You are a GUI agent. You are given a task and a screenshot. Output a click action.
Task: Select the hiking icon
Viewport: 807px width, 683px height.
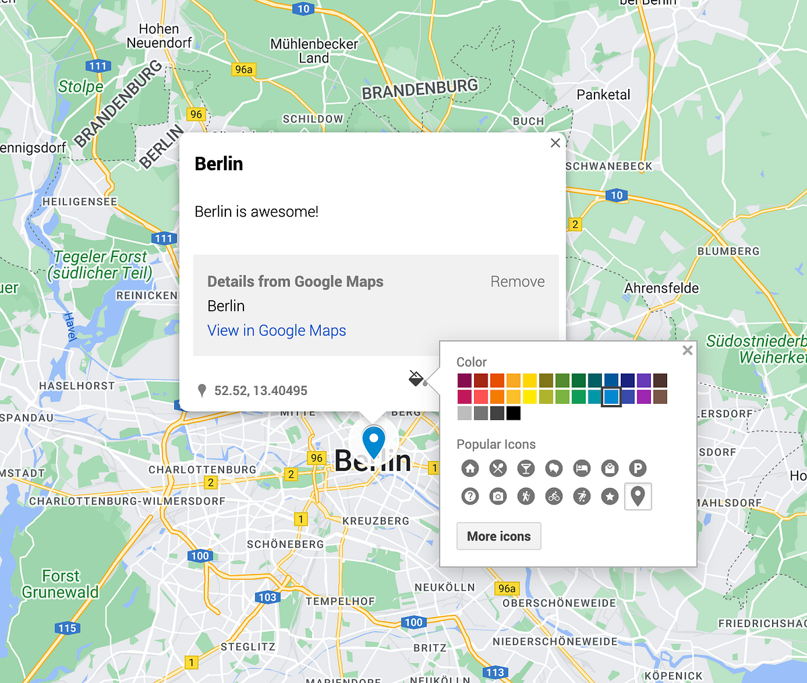pyautogui.click(x=526, y=497)
